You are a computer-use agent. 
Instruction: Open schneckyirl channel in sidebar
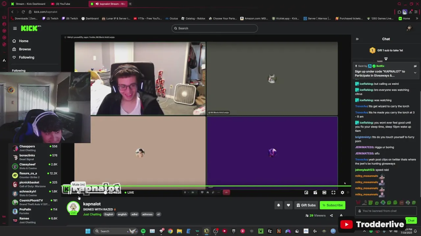click(x=35, y=193)
